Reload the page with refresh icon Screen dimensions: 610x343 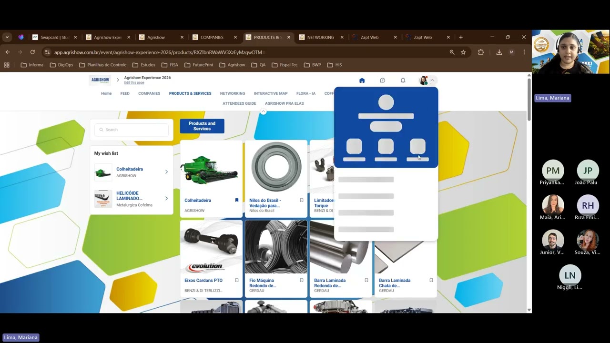click(32, 52)
